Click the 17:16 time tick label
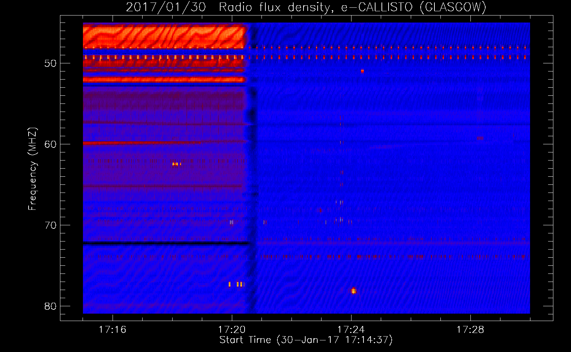 [x=113, y=330]
